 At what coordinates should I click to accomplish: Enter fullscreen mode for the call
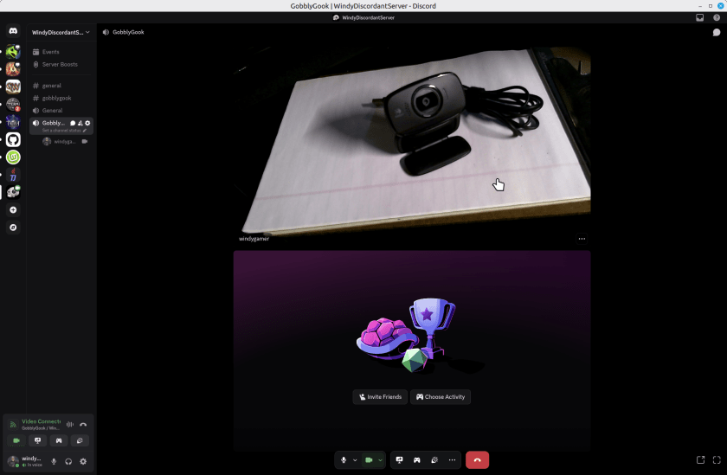pos(717,460)
